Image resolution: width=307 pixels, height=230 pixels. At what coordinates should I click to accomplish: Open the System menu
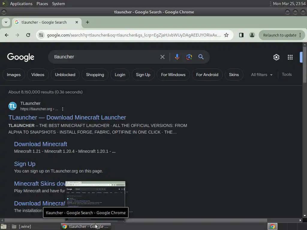pyautogui.click(x=58, y=4)
